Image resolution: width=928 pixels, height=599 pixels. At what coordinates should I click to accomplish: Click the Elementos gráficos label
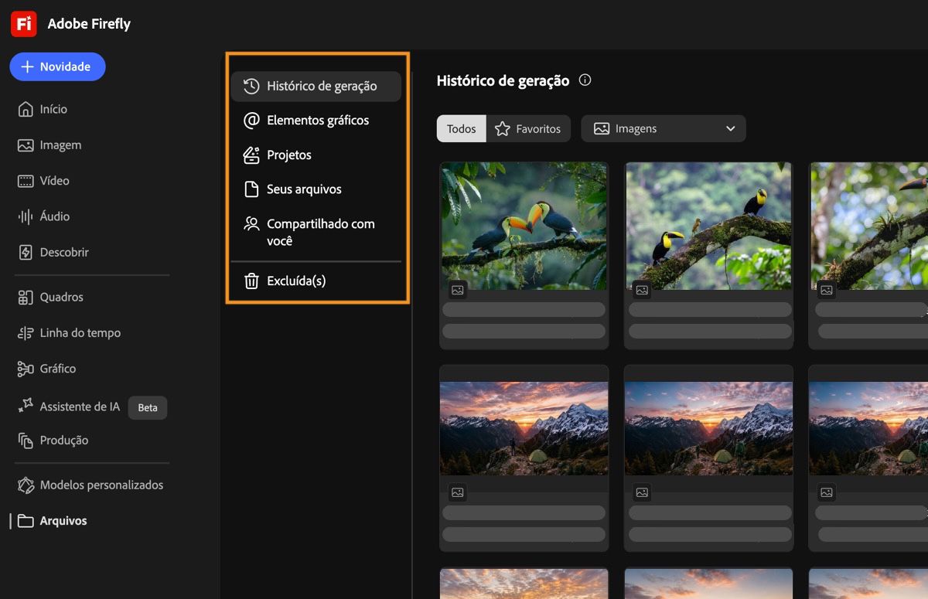pos(318,121)
